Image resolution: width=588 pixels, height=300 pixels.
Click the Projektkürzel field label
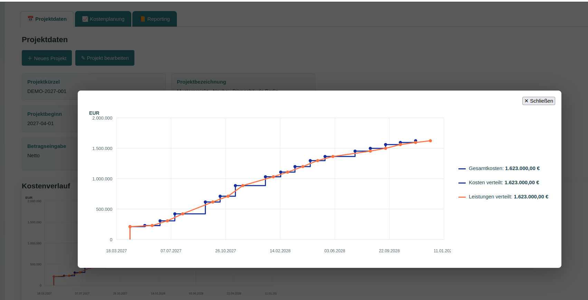pos(44,82)
